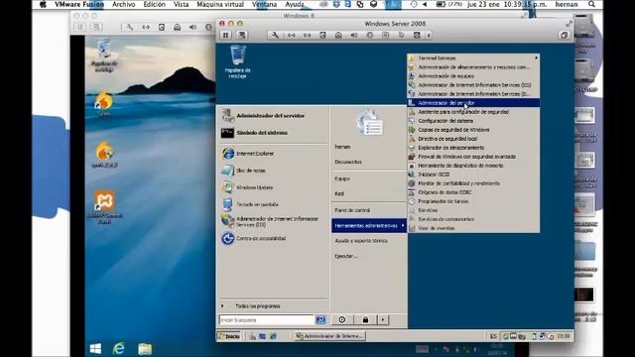Open Explorador de almacenamiento
The image size is (635, 357).
pos(473,148)
